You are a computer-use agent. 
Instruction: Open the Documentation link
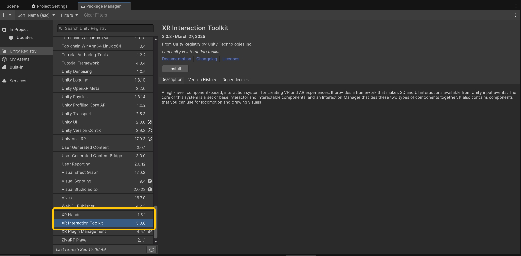[x=176, y=59]
